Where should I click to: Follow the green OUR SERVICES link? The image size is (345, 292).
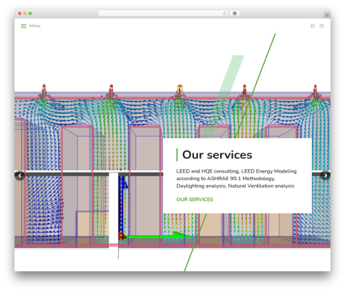(195, 199)
